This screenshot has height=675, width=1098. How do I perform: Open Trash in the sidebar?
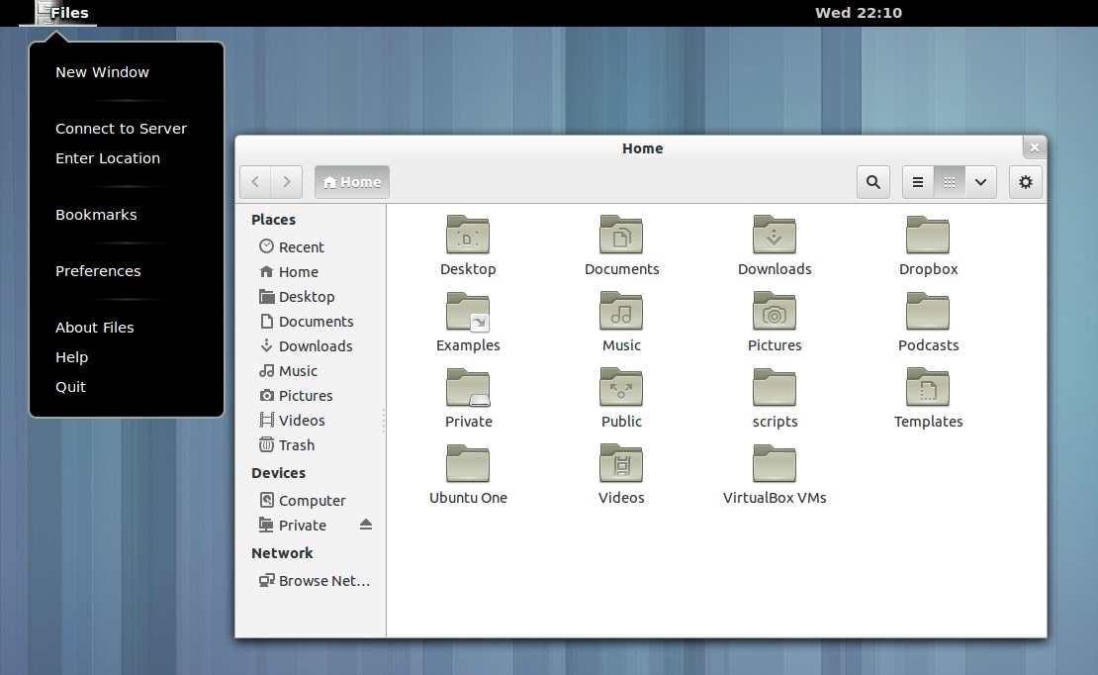(x=312, y=445)
